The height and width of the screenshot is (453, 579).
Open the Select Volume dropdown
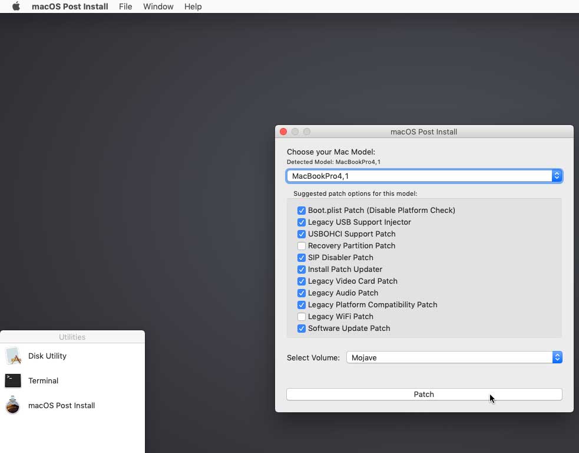[x=454, y=357]
